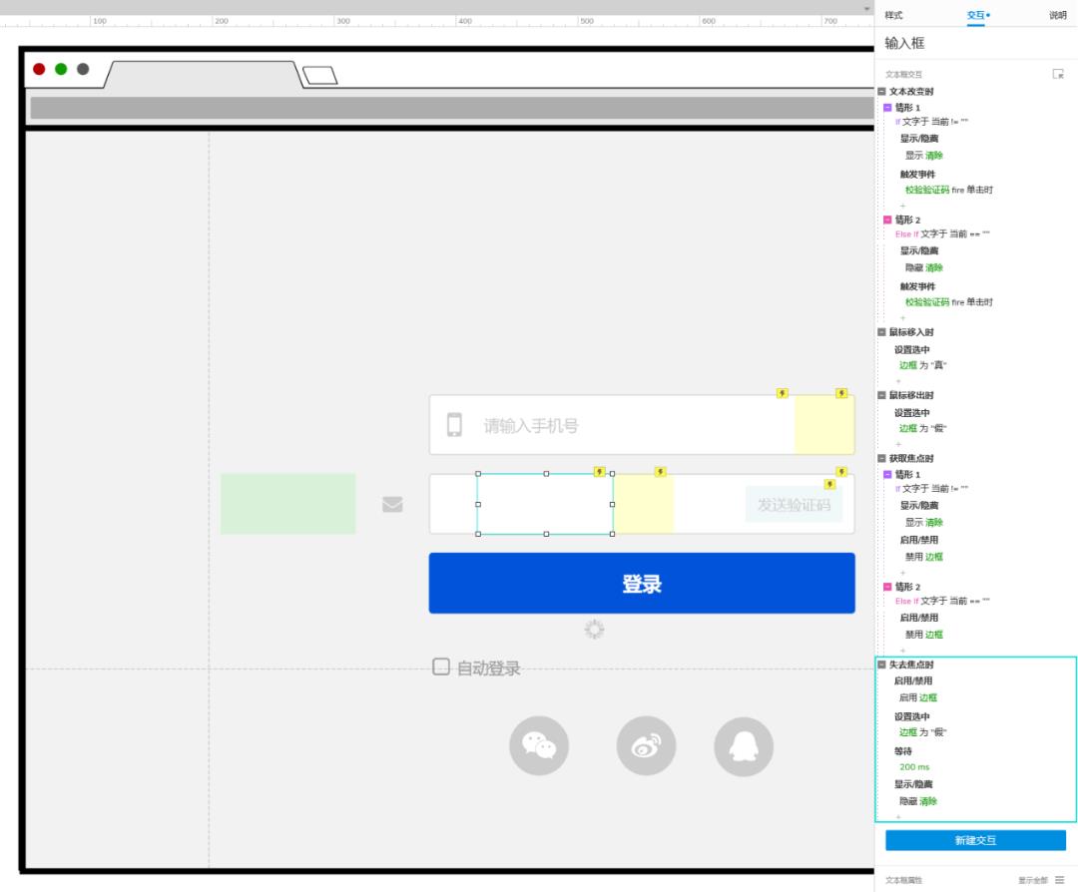Click the blue 登录 button on the canvas
This screenshot has height=892, width=1078.
tap(642, 583)
